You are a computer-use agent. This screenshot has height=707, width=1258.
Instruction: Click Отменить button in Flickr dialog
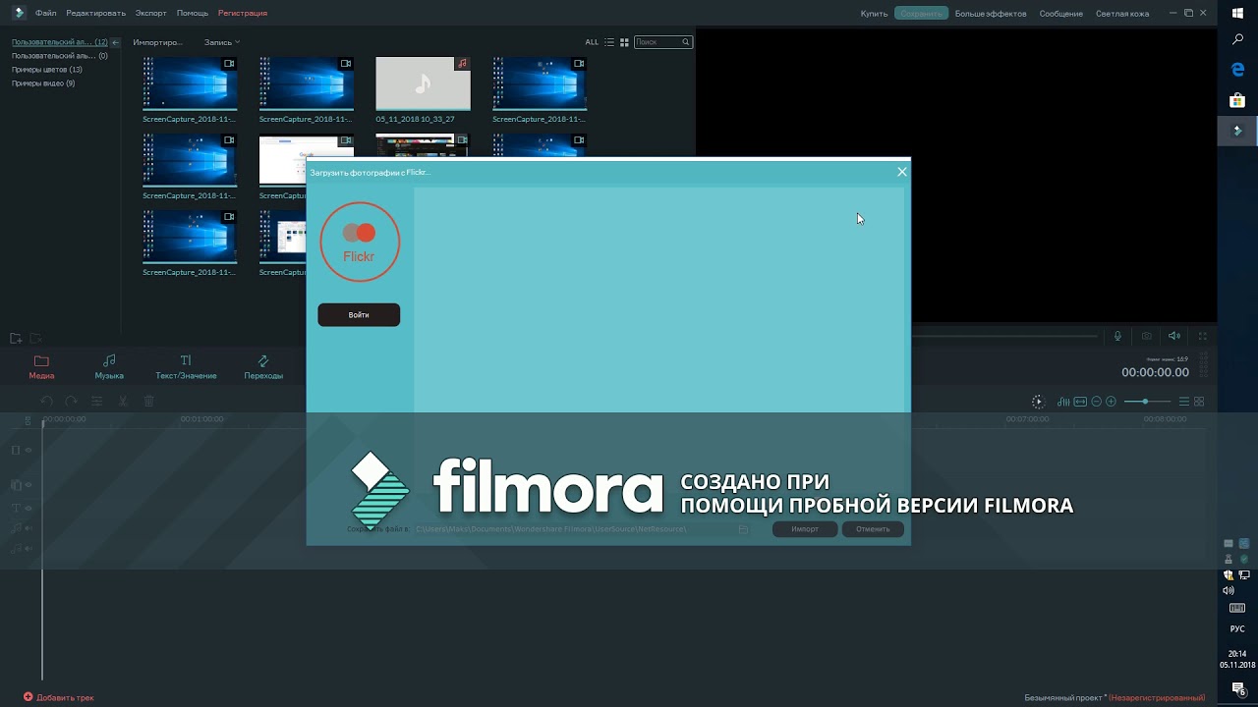[873, 529]
